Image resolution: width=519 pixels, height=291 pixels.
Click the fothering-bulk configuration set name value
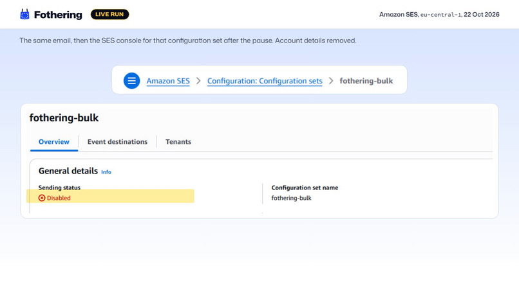tap(291, 198)
